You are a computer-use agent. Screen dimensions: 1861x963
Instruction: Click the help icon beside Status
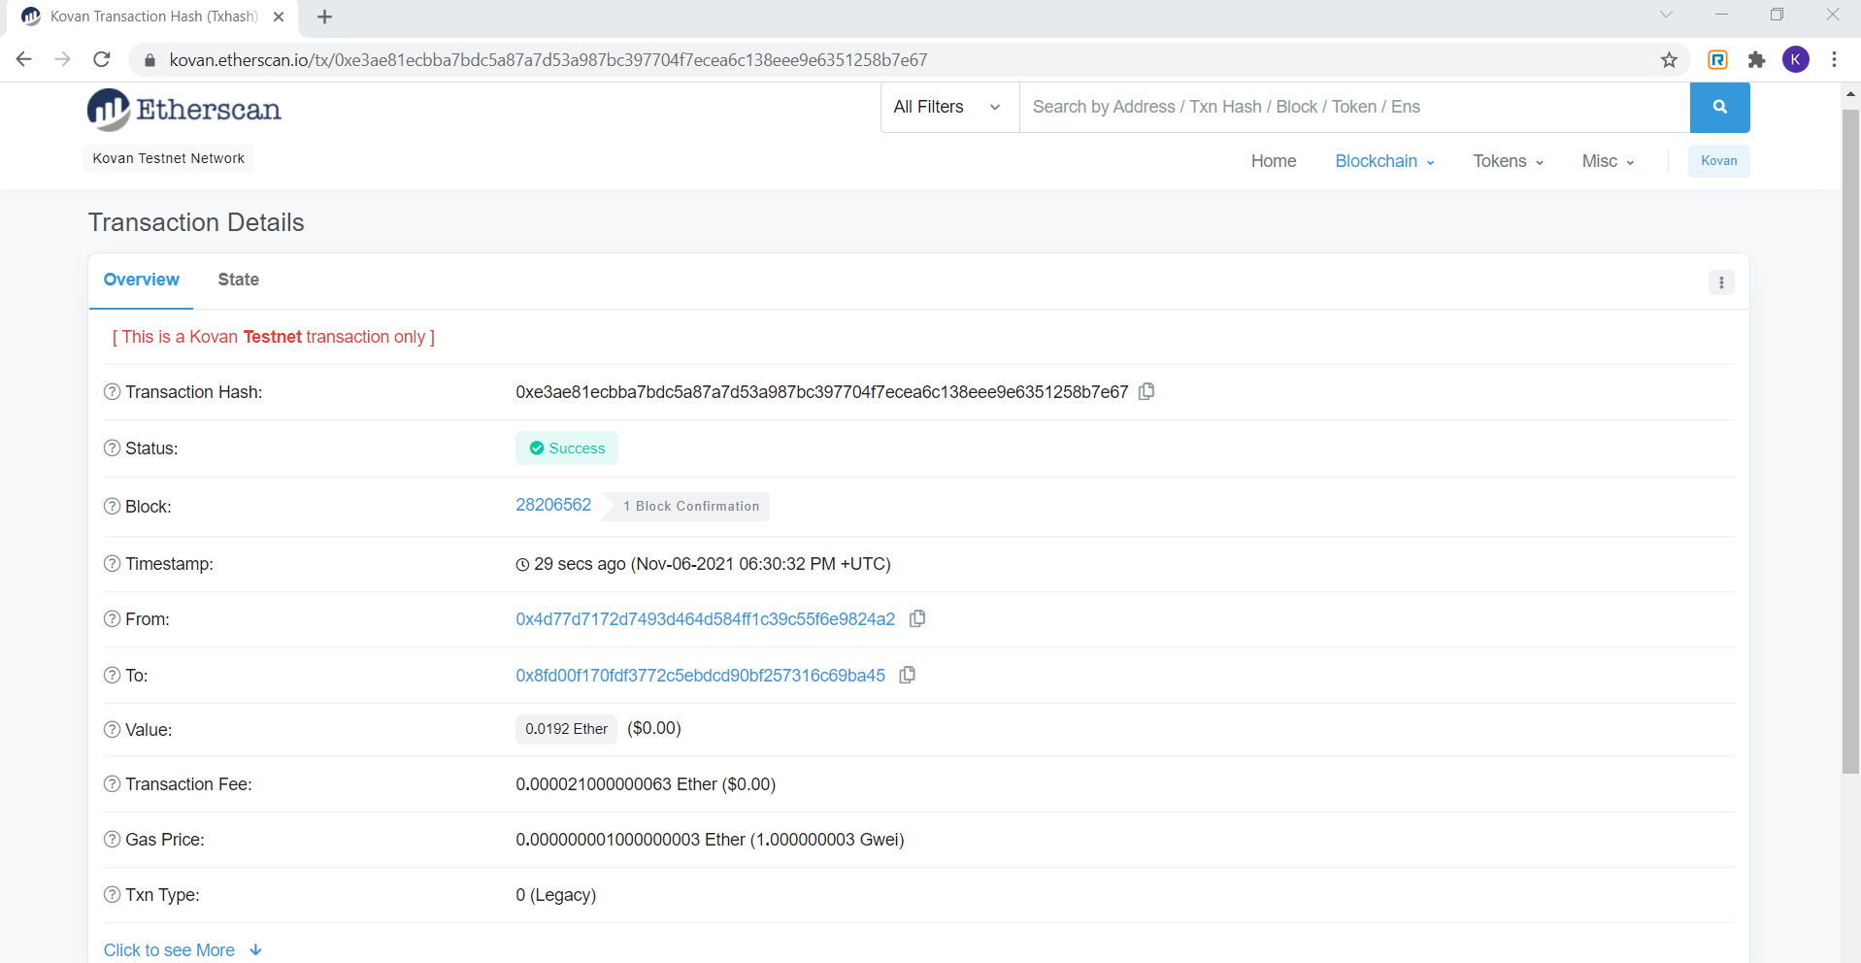pos(113,448)
